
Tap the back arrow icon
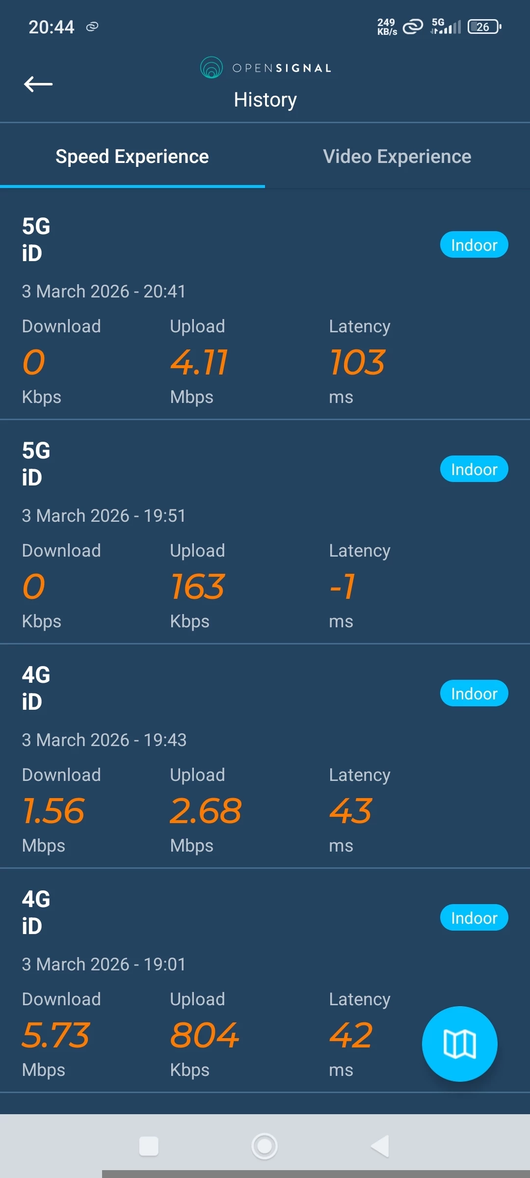point(38,84)
